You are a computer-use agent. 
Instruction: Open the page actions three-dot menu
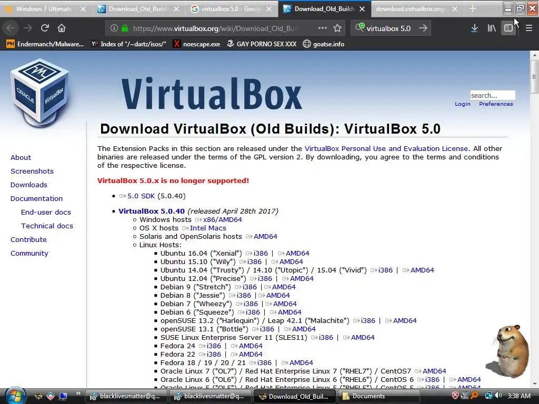pyautogui.click(x=323, y=28)
